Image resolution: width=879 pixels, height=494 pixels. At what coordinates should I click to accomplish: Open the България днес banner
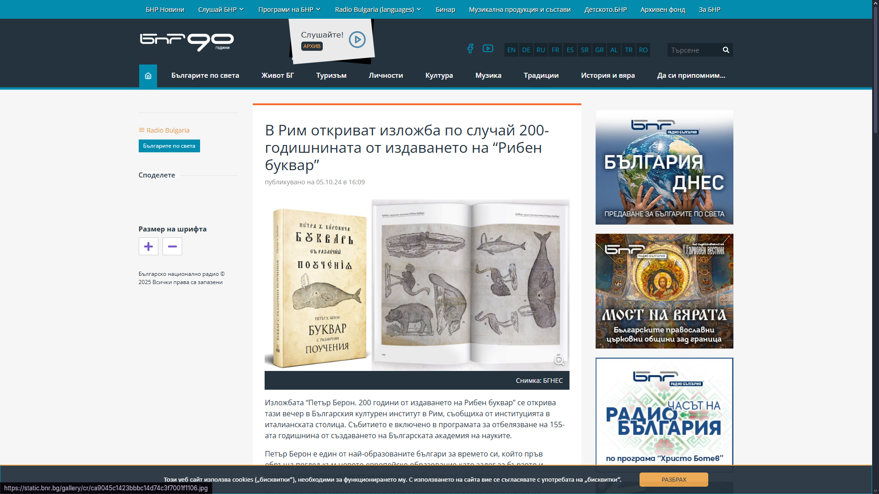pyautogui.click(x=664, y=167)
